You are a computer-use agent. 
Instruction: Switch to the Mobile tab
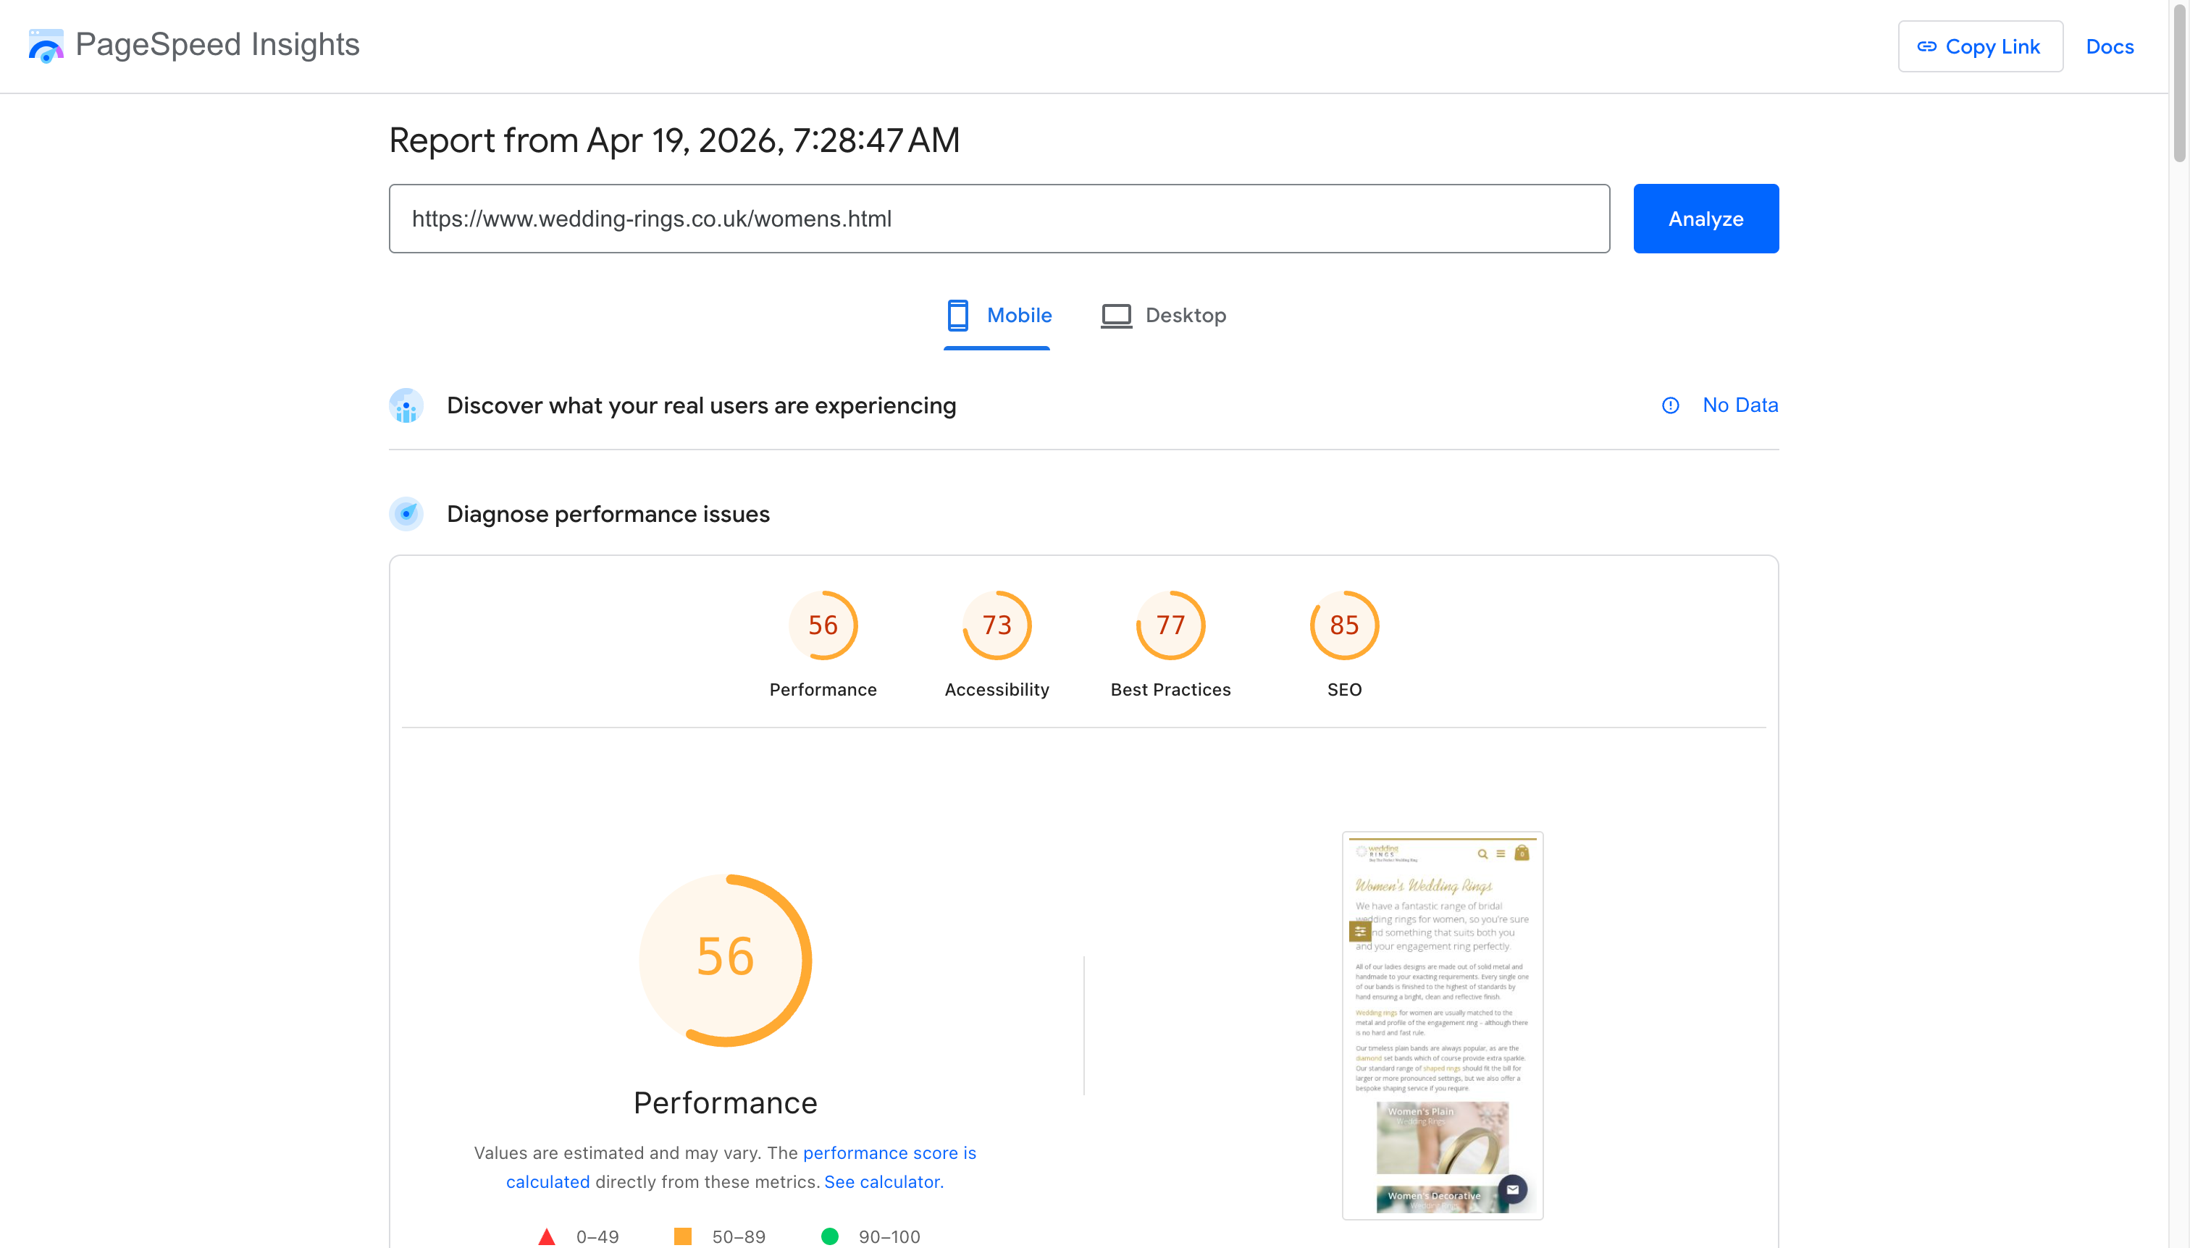(x=997, y=316)
